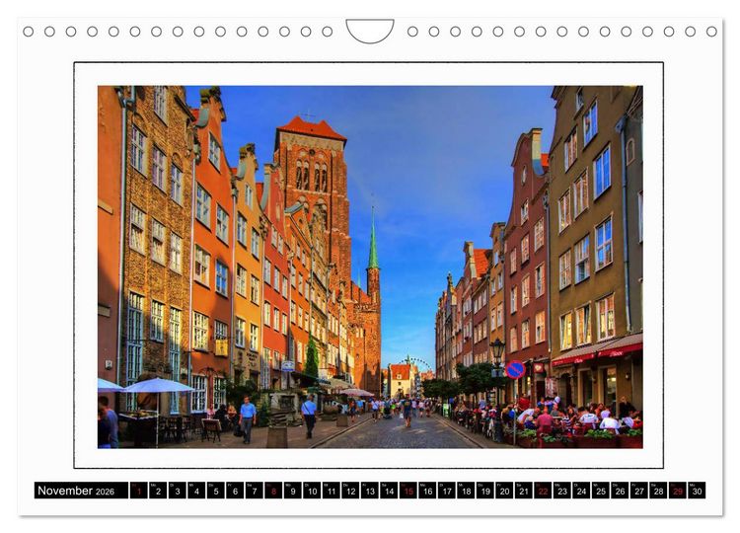Click day 27 in the date row
This screenshot has width=740, height=533.
[639, 490]
